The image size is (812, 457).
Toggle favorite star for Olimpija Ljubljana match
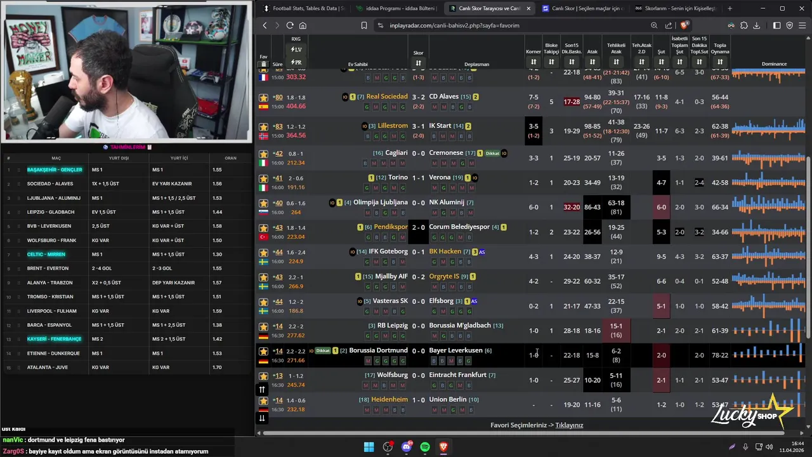pos(263,204)
